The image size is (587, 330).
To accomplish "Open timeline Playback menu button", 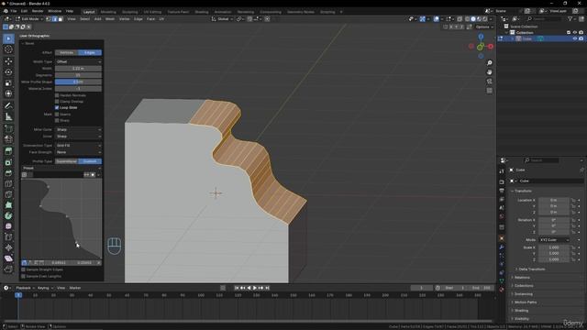I will [x=25, y=288].
